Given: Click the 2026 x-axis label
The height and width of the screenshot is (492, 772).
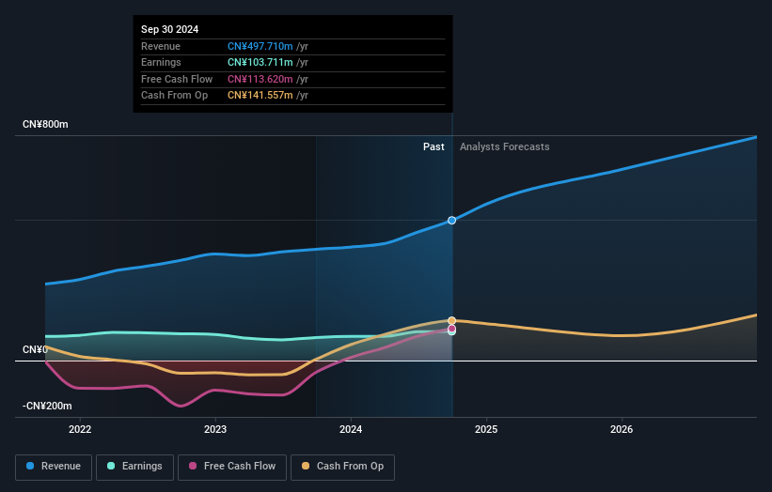Looking at the screenshot, I should (x=622, y=429).
